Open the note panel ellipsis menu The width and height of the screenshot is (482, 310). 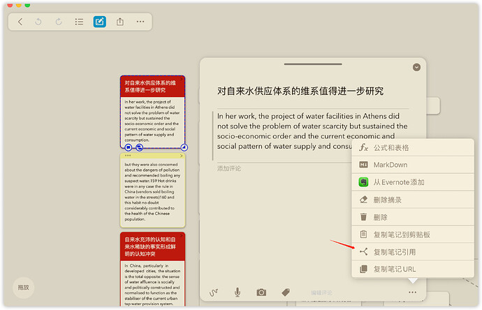click(x=413, y=292)
